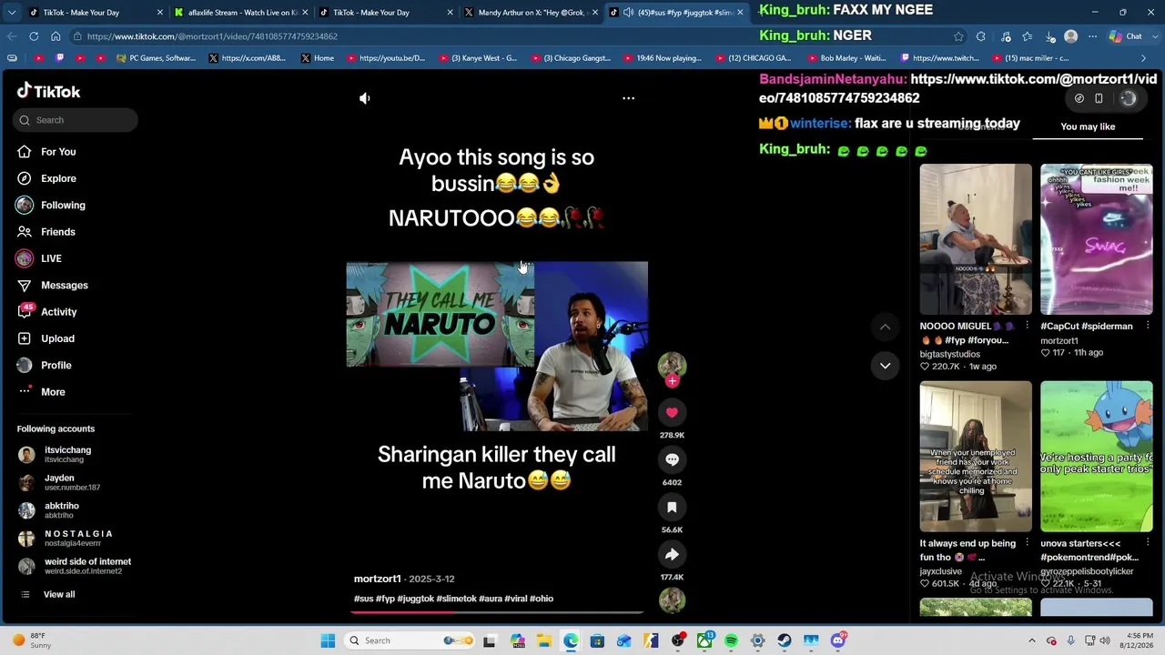The width and height of the screenshot is (1165, 655).
Task: Open Steam from the taskbar
Action: [785, 640]
